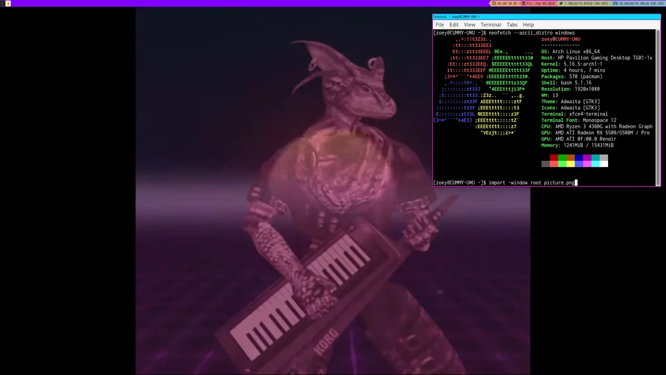Image resolution: width=666 pixels, height=375 pixels.
Task: Click the clock icon in the status bar
Action: coord(493,3)
